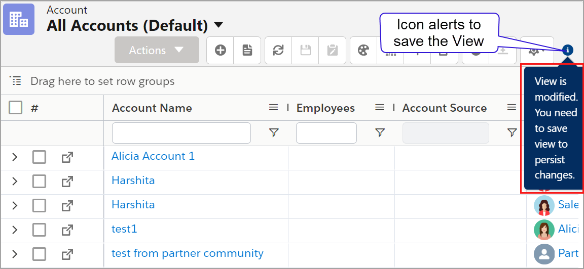
Task: Open the first Harshita account link
Action: click(x=133, y=181)
